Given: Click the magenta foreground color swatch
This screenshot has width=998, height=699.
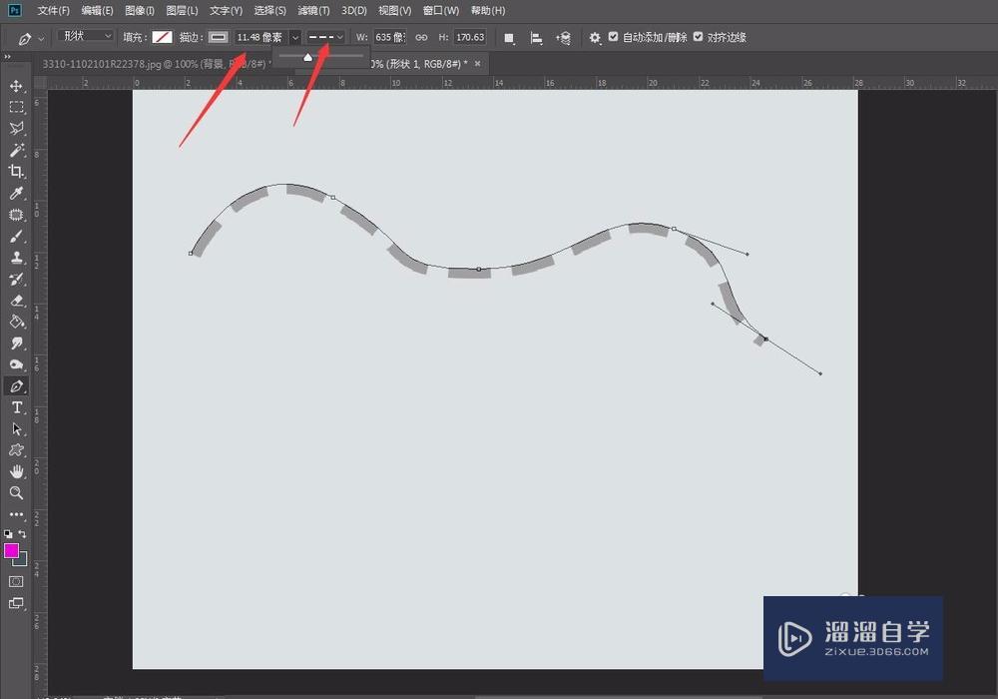Looking at the screenshot, I should [11, 550].
